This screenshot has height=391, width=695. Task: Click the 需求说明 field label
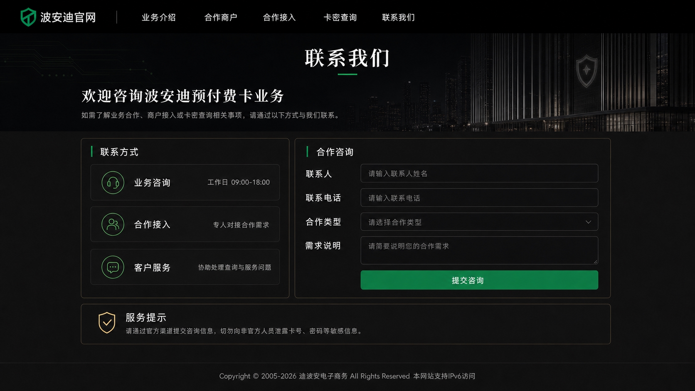tap(323, 246)
